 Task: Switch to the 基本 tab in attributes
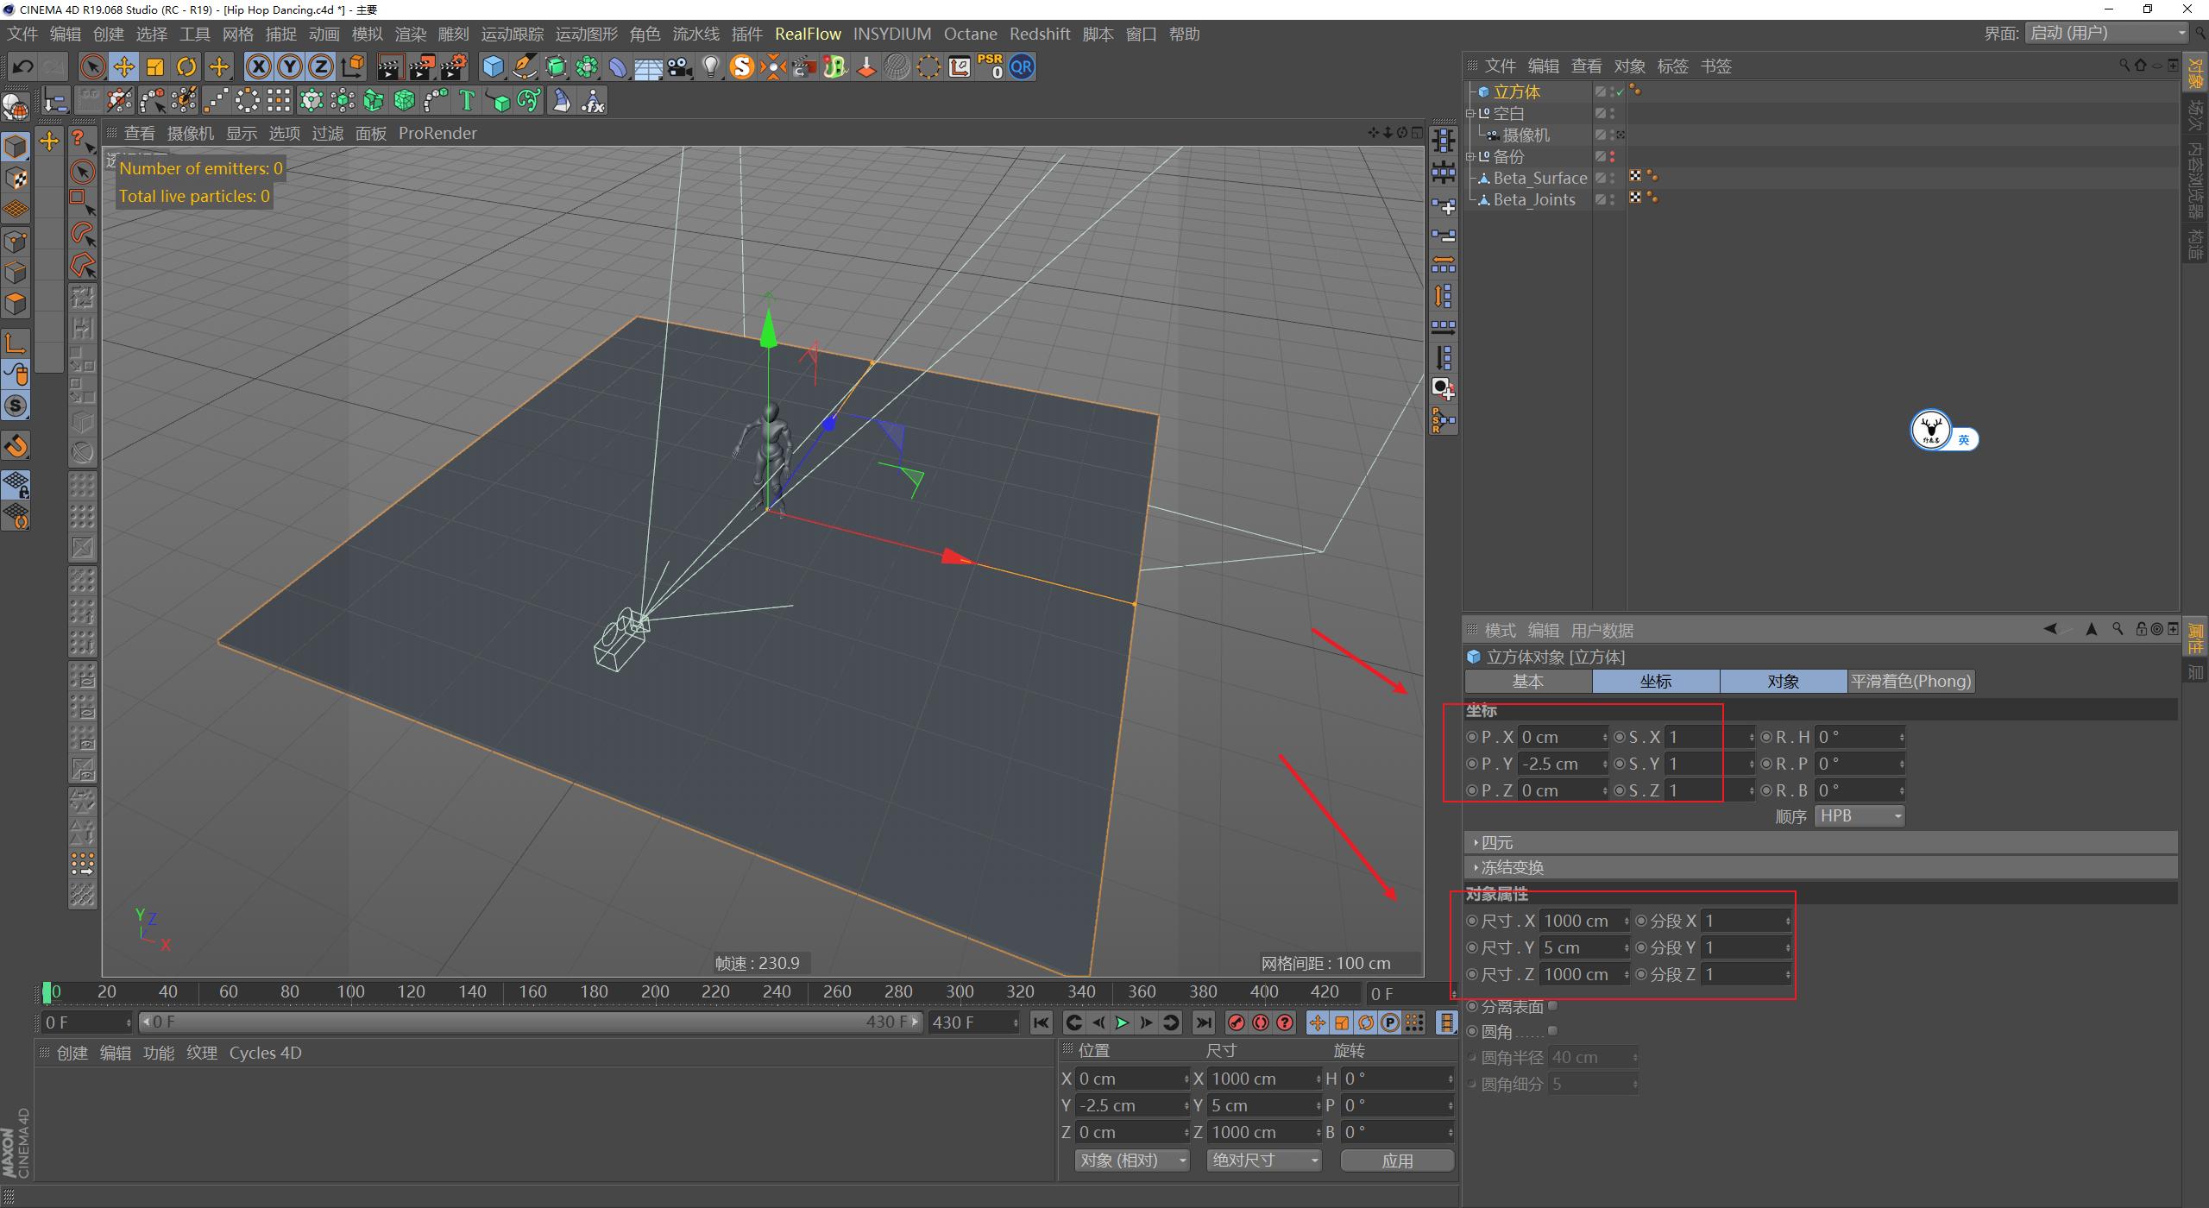pos(1527,682)
